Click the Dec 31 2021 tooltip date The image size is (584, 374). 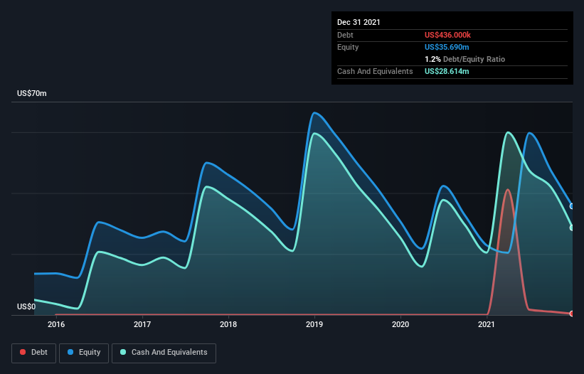tap(359, 22)
